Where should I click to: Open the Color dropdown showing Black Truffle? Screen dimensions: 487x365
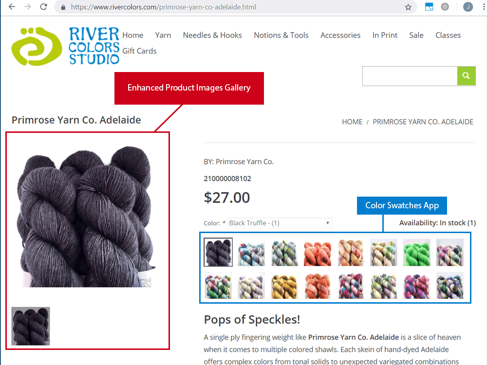(x=280, y=223)
